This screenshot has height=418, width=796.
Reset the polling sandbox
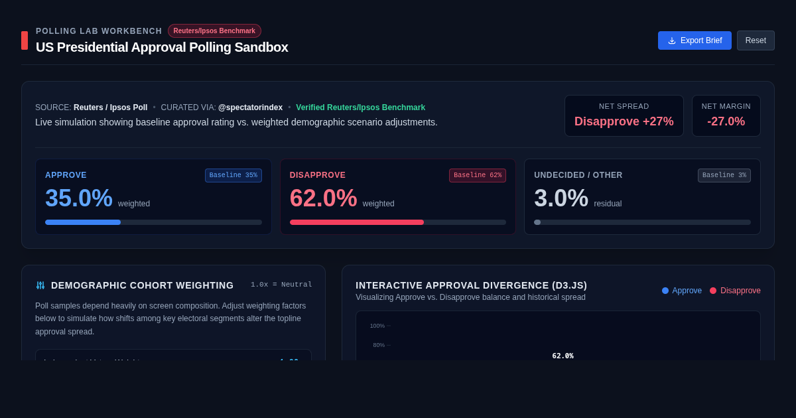coord(756,40)
